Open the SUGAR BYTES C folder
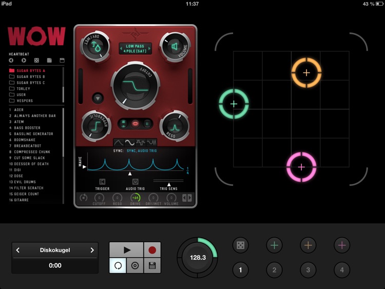Image resolution: width=385 pixels, height=289 pixels. pyautogui.click(x=27, y=83)
